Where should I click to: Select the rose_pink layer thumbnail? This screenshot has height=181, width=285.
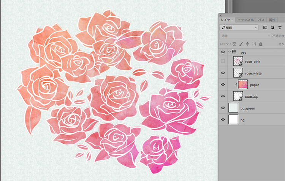click(x=238, y=61)
